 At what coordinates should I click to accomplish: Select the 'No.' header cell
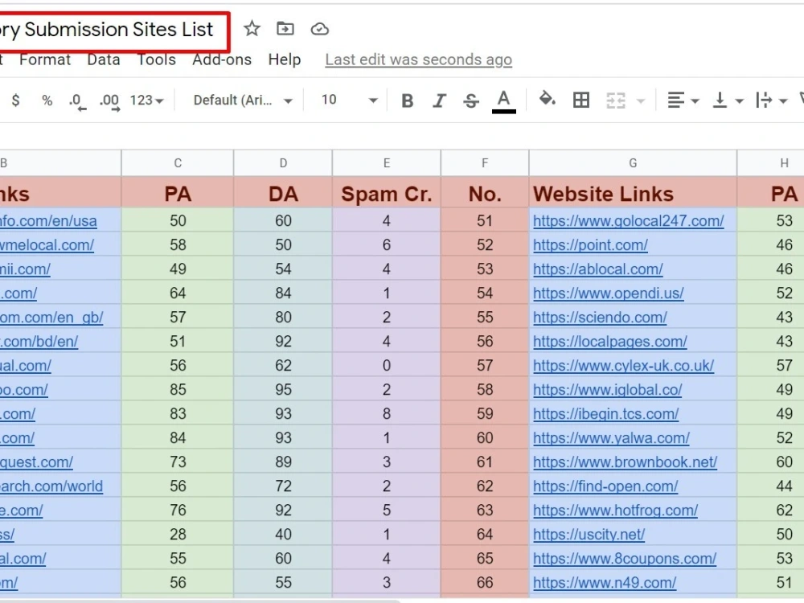(485, 194)
